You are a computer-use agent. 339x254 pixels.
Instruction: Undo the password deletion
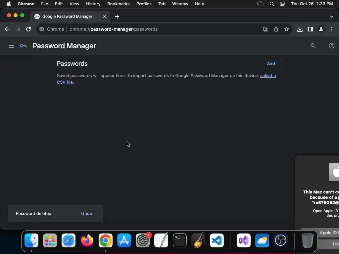click(x=86, y=213)
